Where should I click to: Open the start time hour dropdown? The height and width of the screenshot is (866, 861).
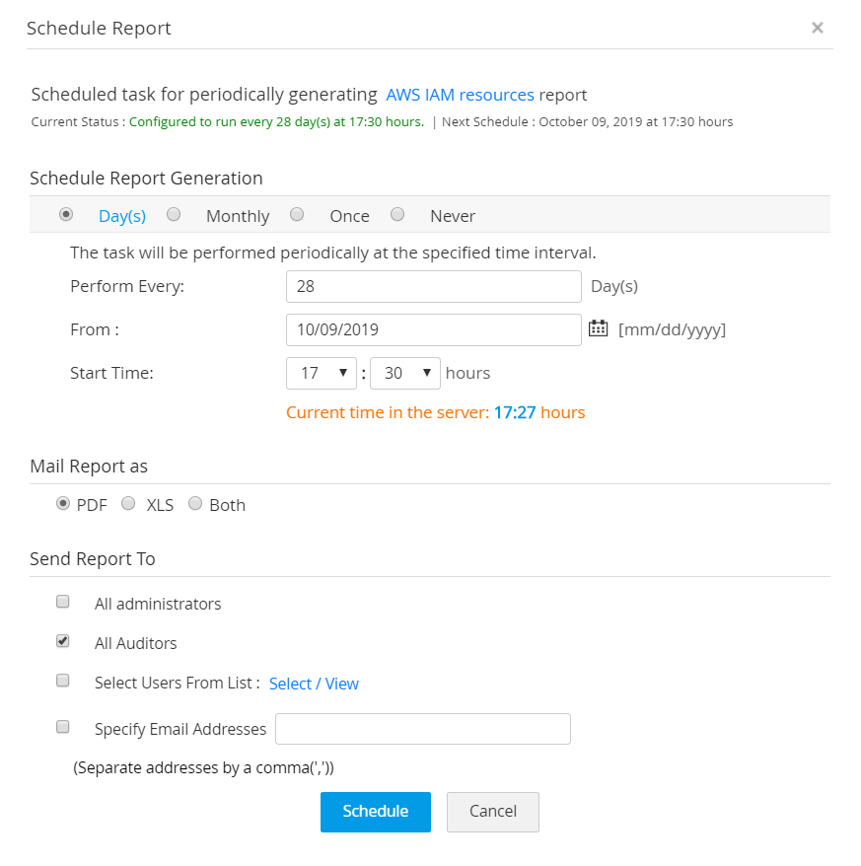(x=322, y=373)
